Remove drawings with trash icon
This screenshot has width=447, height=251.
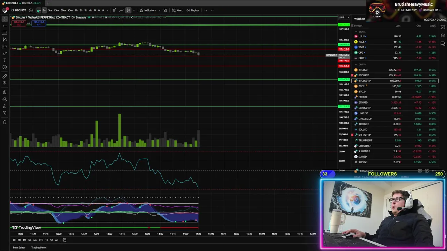pos(5,122)
